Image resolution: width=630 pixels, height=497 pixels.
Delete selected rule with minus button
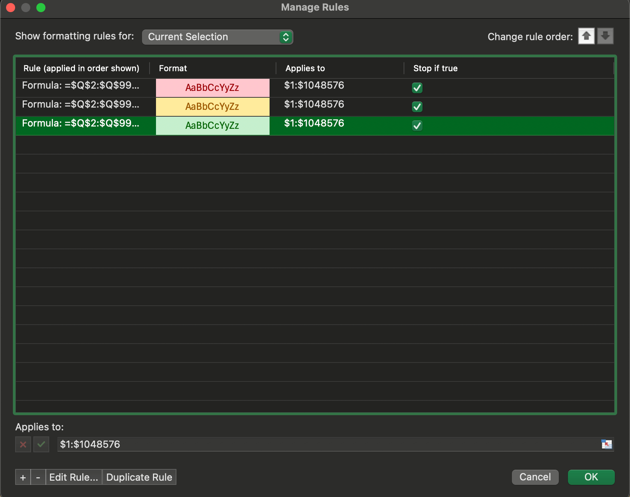click(x=38, y=477)
